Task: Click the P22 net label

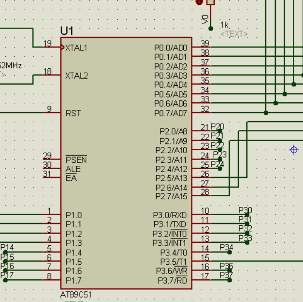Action: tap(217, 145)
